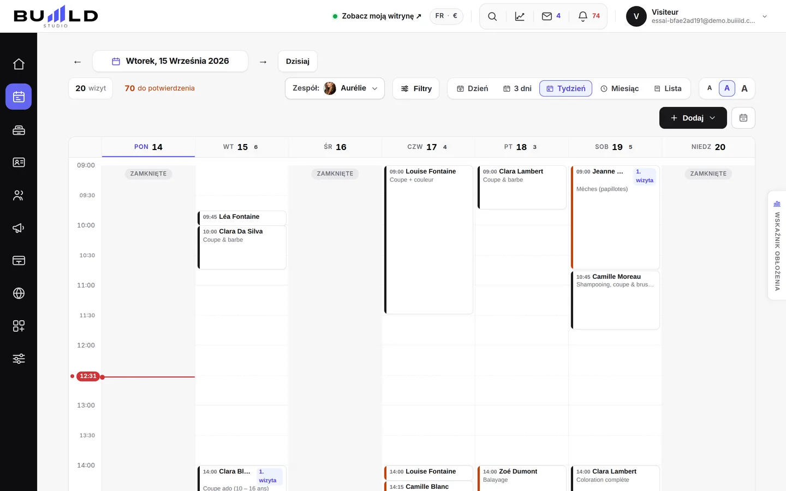Open the 09:45 Léa Fontaine appointment
The height and width of the screenshot is (491, 786).
(242, 217)
